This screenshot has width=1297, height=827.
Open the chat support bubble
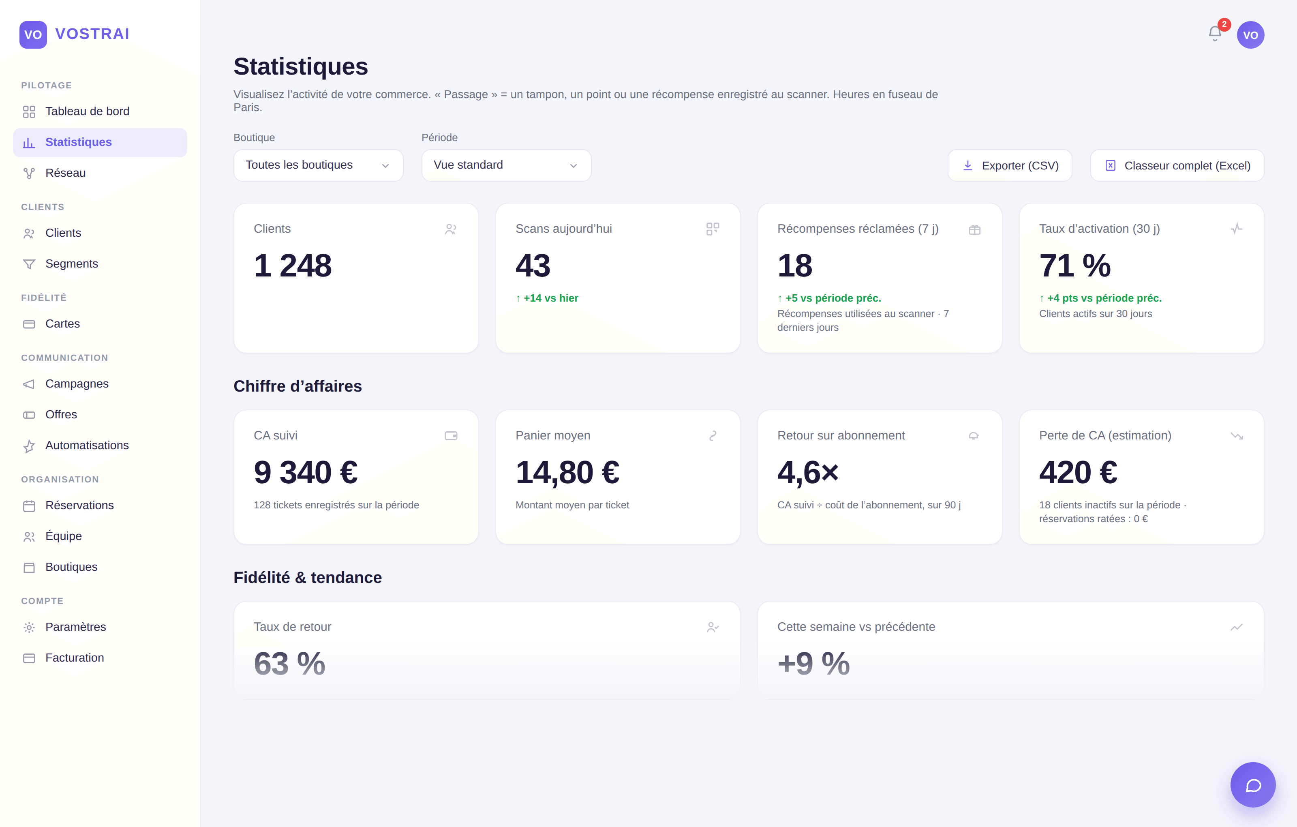[x=1253, y=784]
